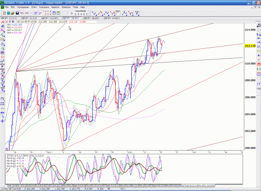
Task: Click the 214.000 price axis label
Action: tap(250, 30)
